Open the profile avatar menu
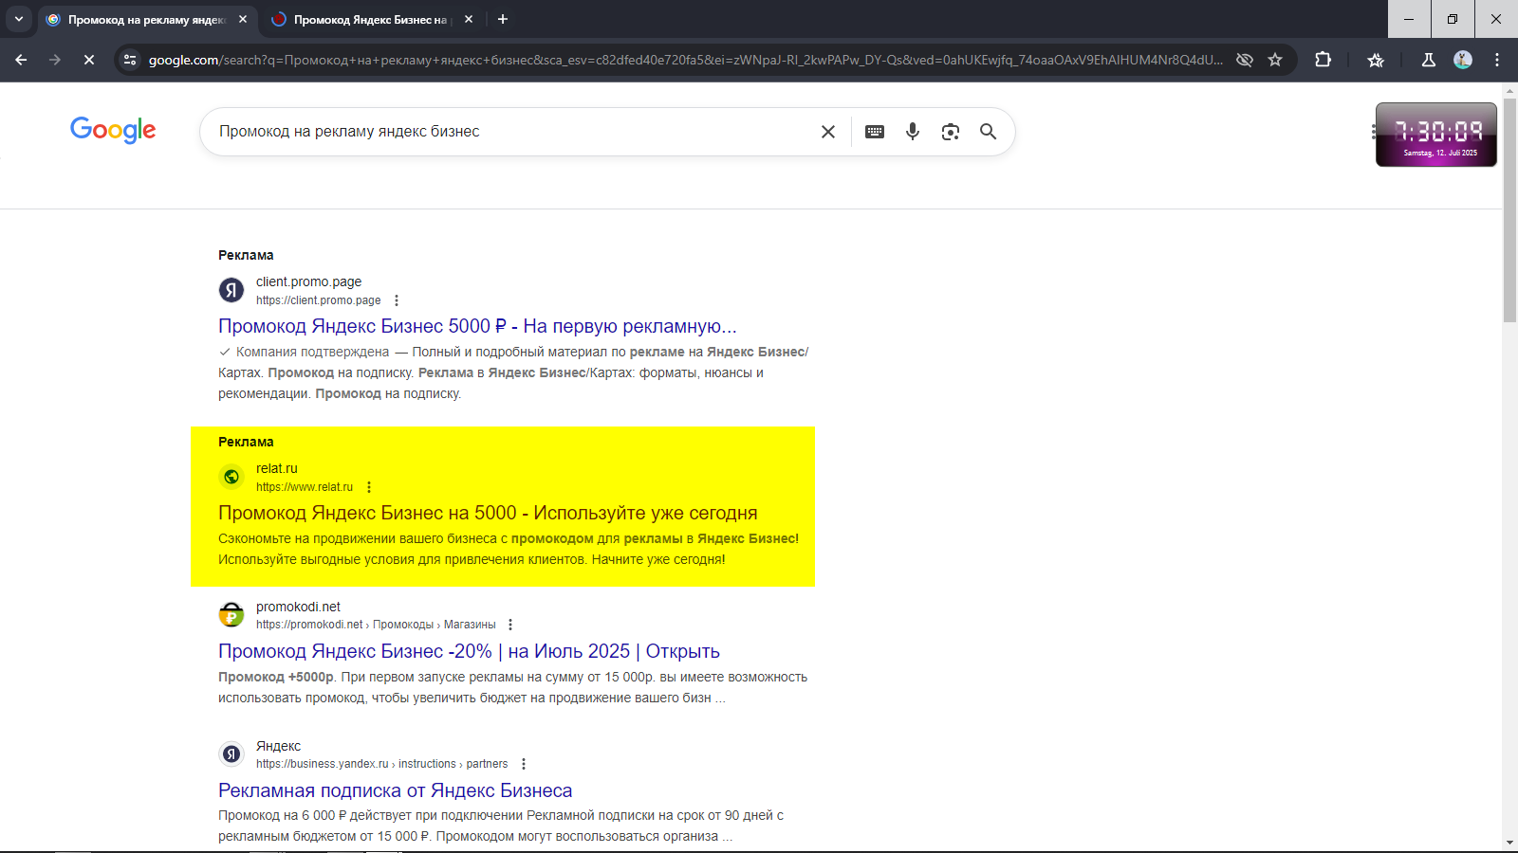 tap(1463, 60)
